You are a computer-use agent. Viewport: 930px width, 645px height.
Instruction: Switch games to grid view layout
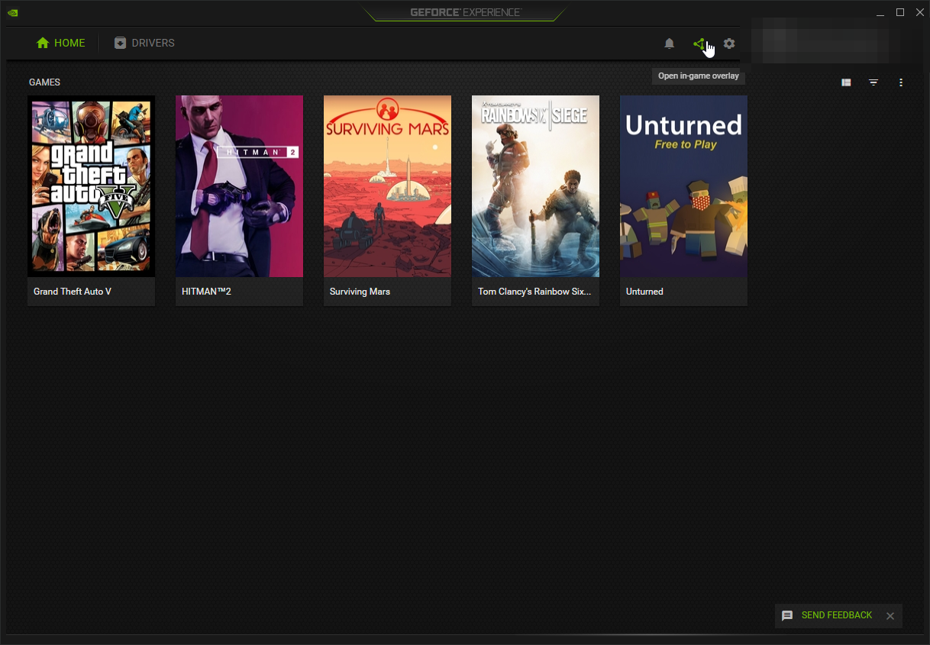pyautogui.click(x=846, y=82)
